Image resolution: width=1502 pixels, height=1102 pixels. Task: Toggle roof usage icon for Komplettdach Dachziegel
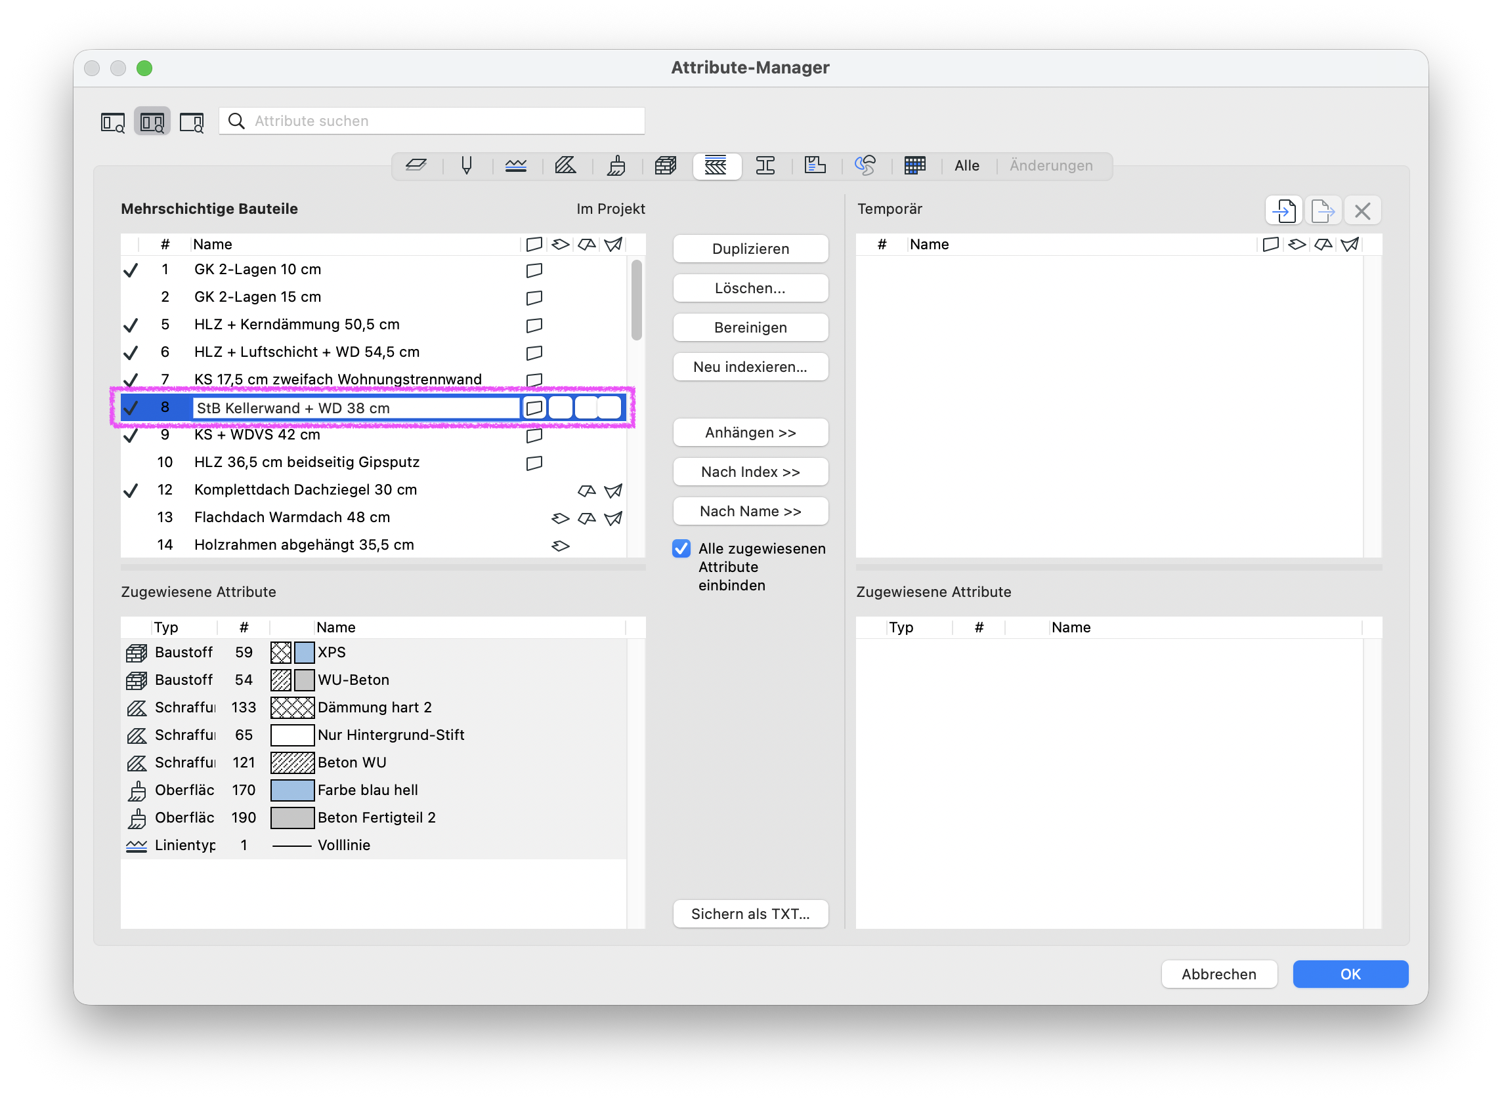(x=586, y=491)
